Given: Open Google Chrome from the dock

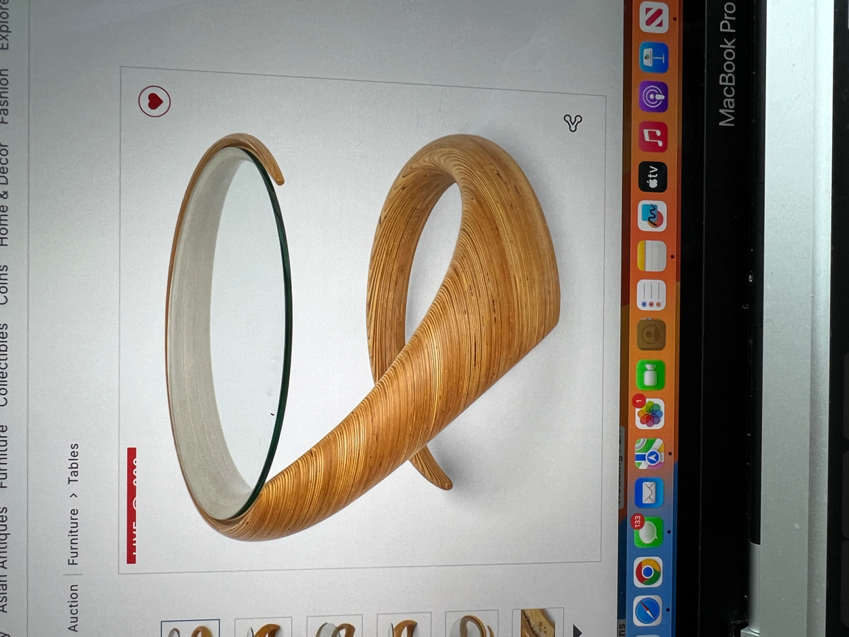Looking at the screenshot, I should (649, 572).
